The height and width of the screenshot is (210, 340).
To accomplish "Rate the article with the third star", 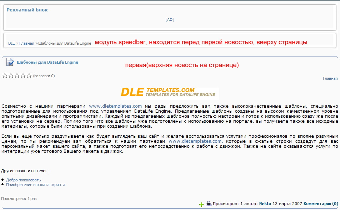I will (17, 76).
